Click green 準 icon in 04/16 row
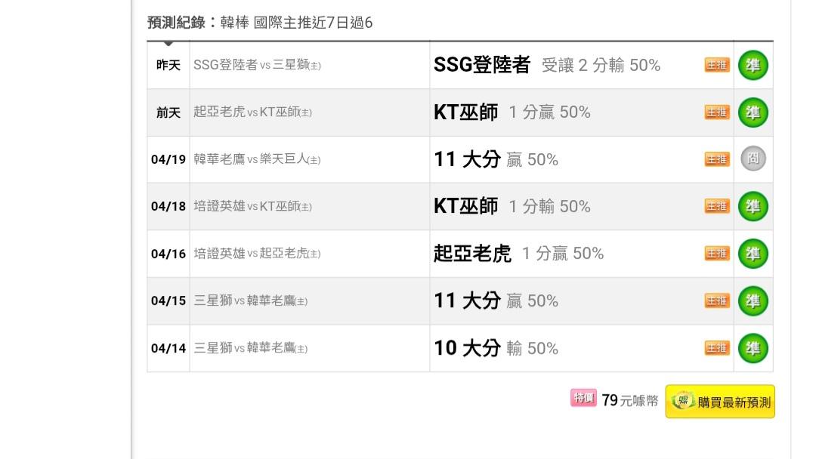 pyautogui.click(x=753, y=254)
